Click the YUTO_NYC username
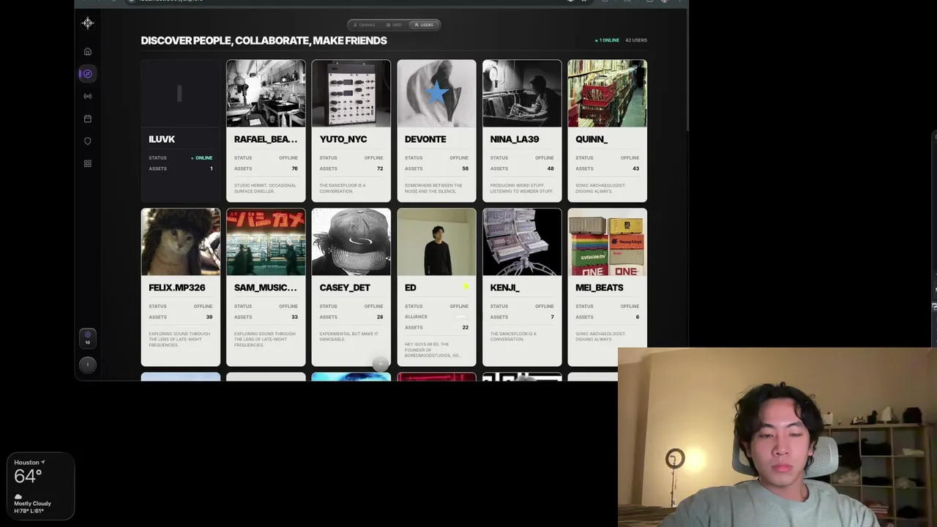Viewport: 937px width, 527px height. (x=343, y=139)
